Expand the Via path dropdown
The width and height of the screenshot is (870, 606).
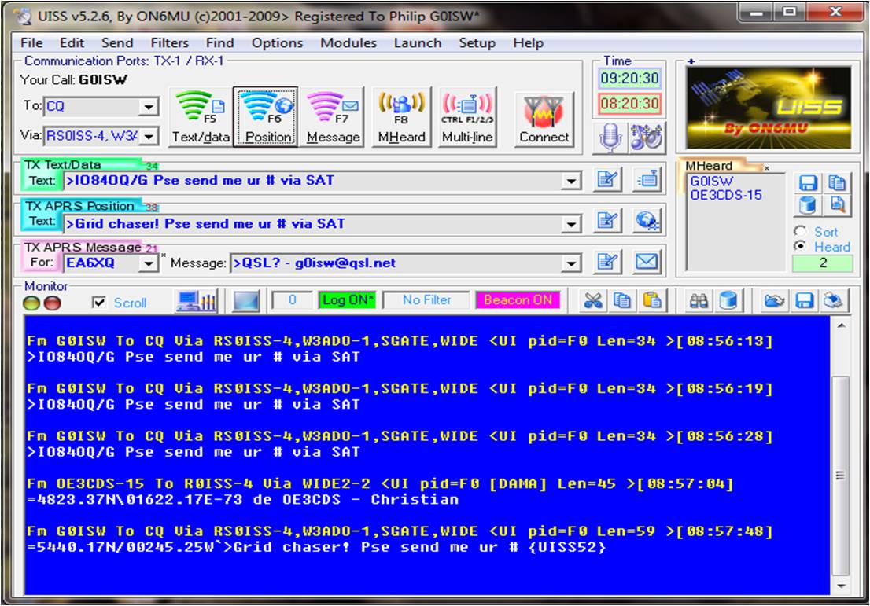click(148, 136)
